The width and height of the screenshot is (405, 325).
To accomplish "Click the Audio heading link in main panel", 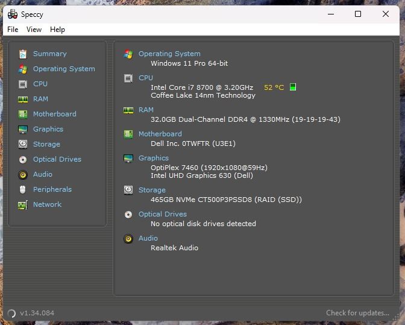I will point(148,238).
